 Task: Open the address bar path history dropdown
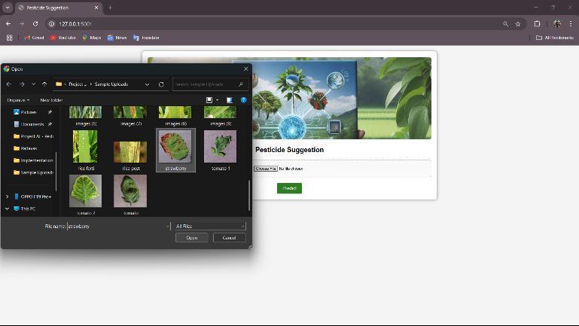point(147,84)
